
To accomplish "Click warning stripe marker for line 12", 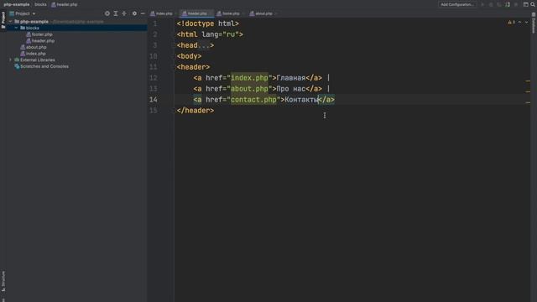I will click(x=528, y=81).
